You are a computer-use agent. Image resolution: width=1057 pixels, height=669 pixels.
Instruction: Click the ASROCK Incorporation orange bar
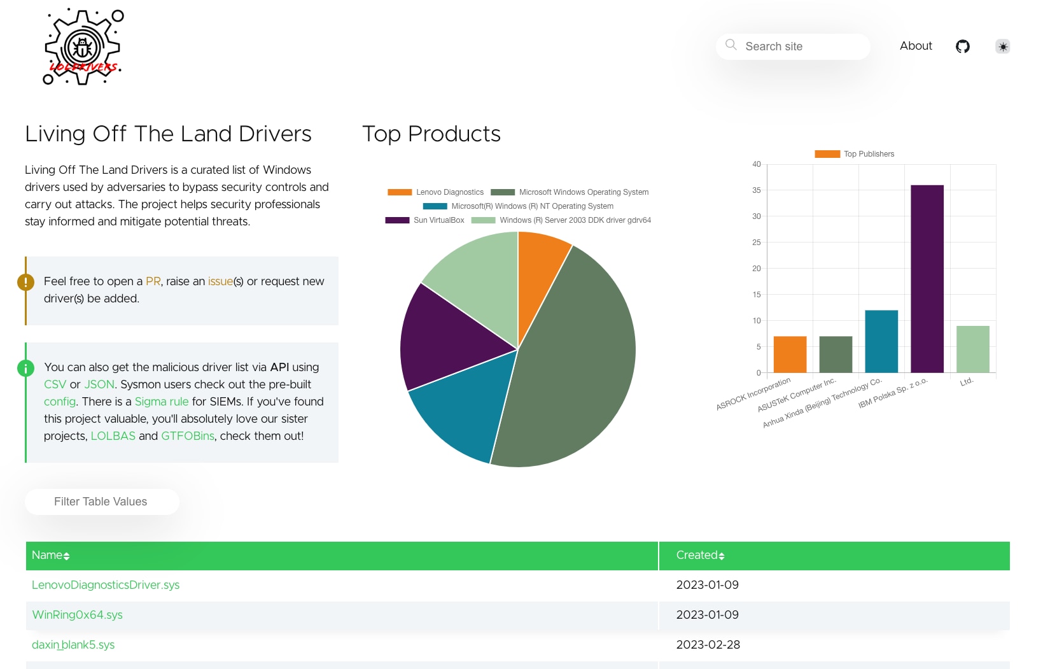pos(790,355)
